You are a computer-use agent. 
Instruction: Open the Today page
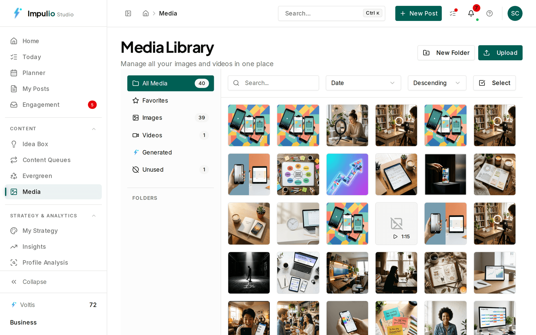tap(53, 57)
